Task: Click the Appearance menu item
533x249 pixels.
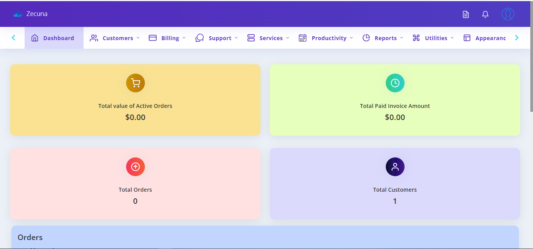Action: [x=485, y=38]
